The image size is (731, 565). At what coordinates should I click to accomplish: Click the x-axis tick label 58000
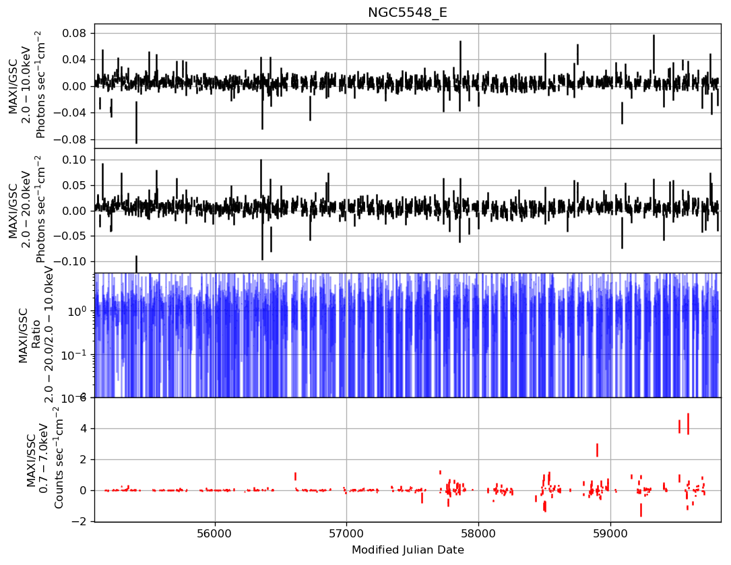(479, 533)
